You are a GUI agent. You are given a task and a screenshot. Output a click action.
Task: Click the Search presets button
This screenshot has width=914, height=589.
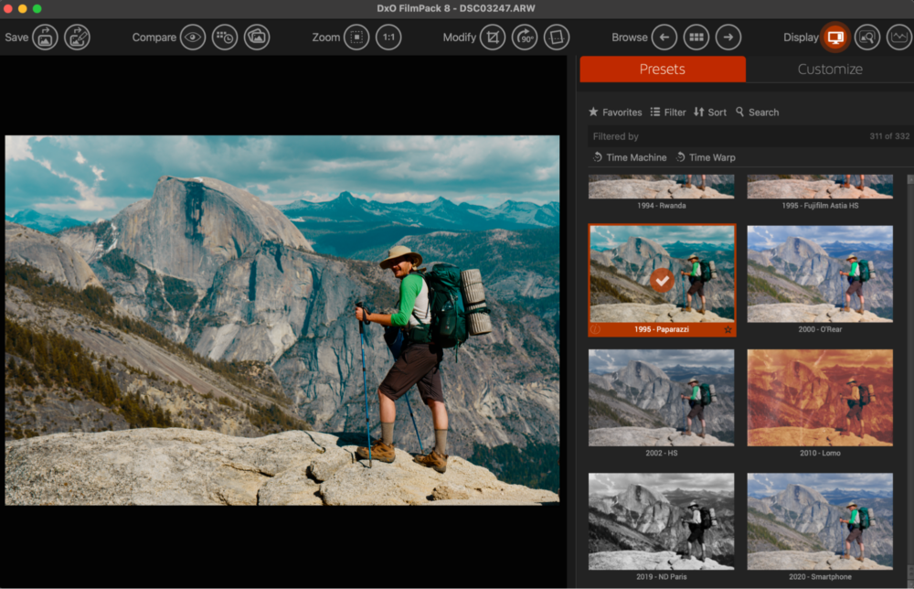coord(757,112)
